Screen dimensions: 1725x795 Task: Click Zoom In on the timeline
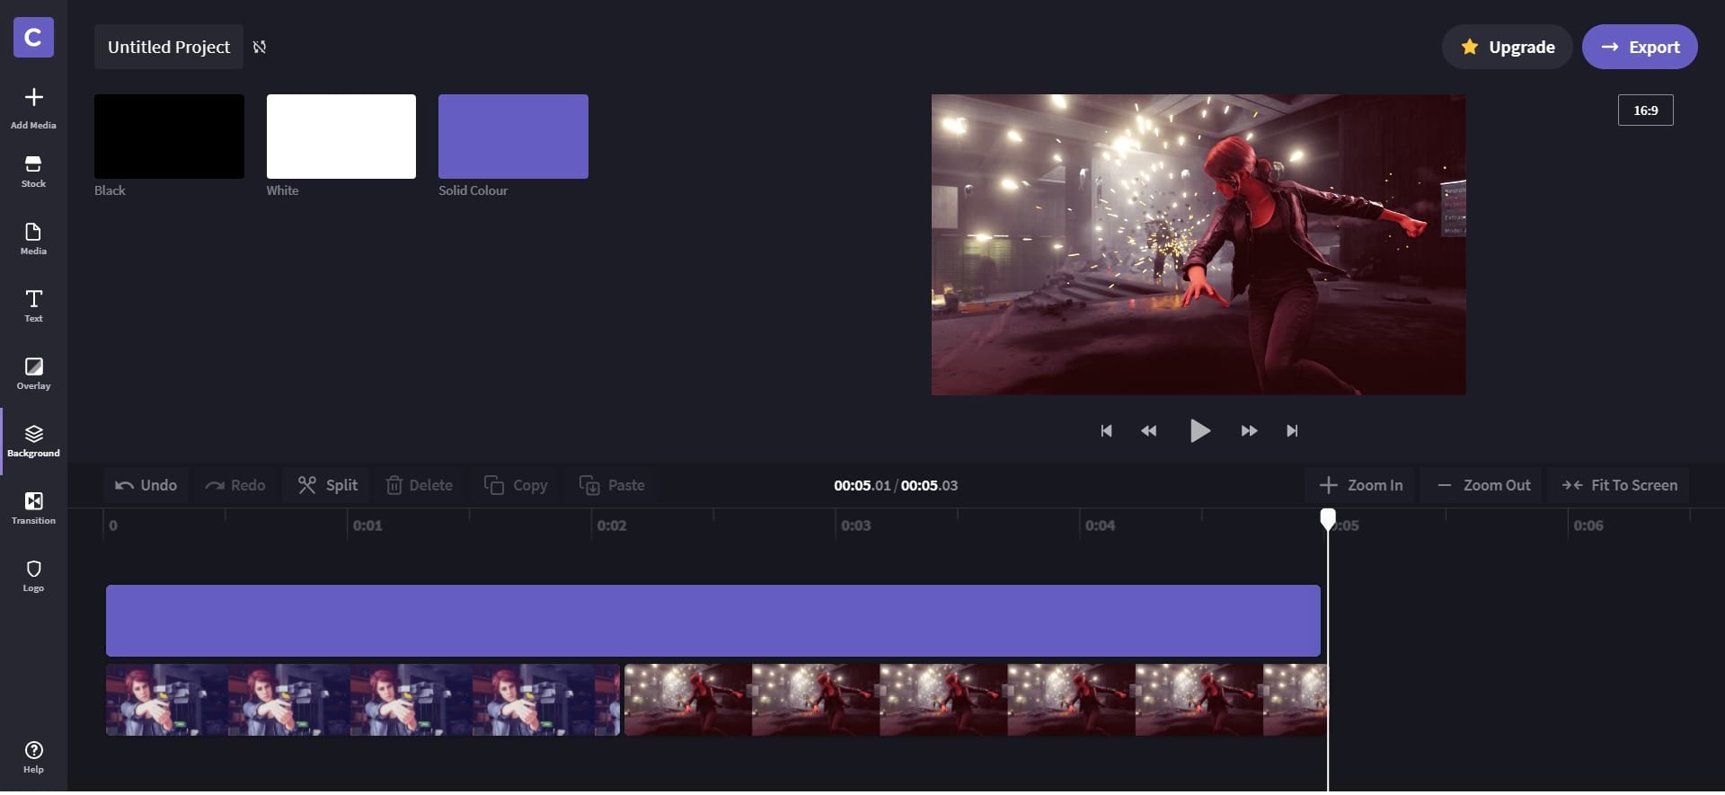pos(1360,485)
